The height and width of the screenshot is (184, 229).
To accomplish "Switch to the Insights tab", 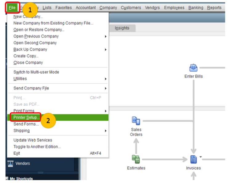I will [122, 28].
